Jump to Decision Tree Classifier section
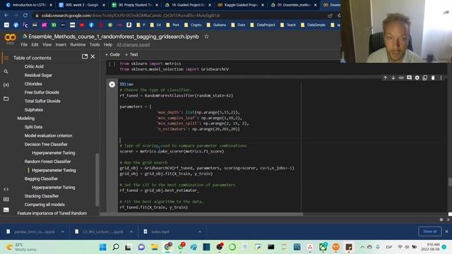Image resolution: width=452 pixels, height=254 pixels. 46,144
